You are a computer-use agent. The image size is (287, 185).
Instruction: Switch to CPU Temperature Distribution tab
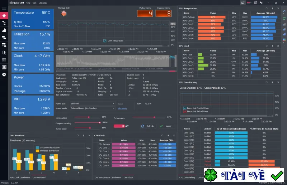click(108, 177)
